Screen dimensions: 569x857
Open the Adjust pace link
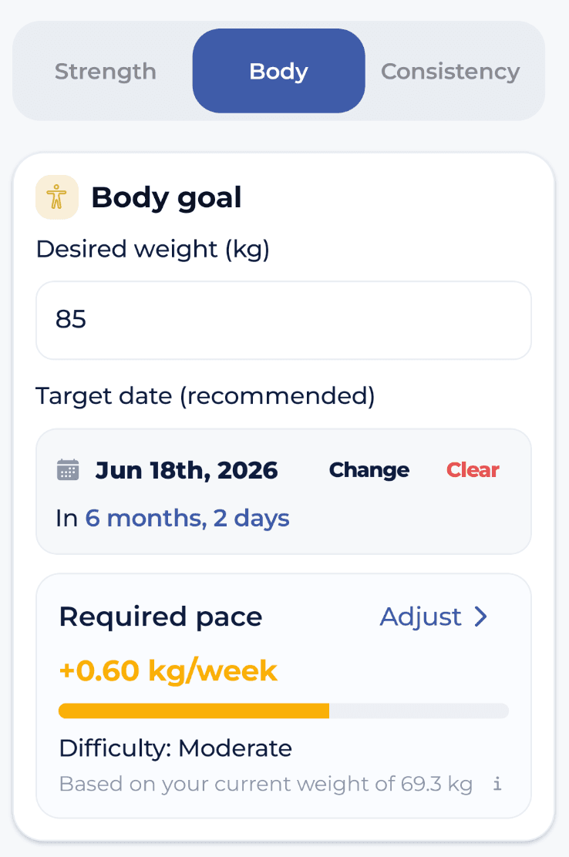(x=433, y=617)
